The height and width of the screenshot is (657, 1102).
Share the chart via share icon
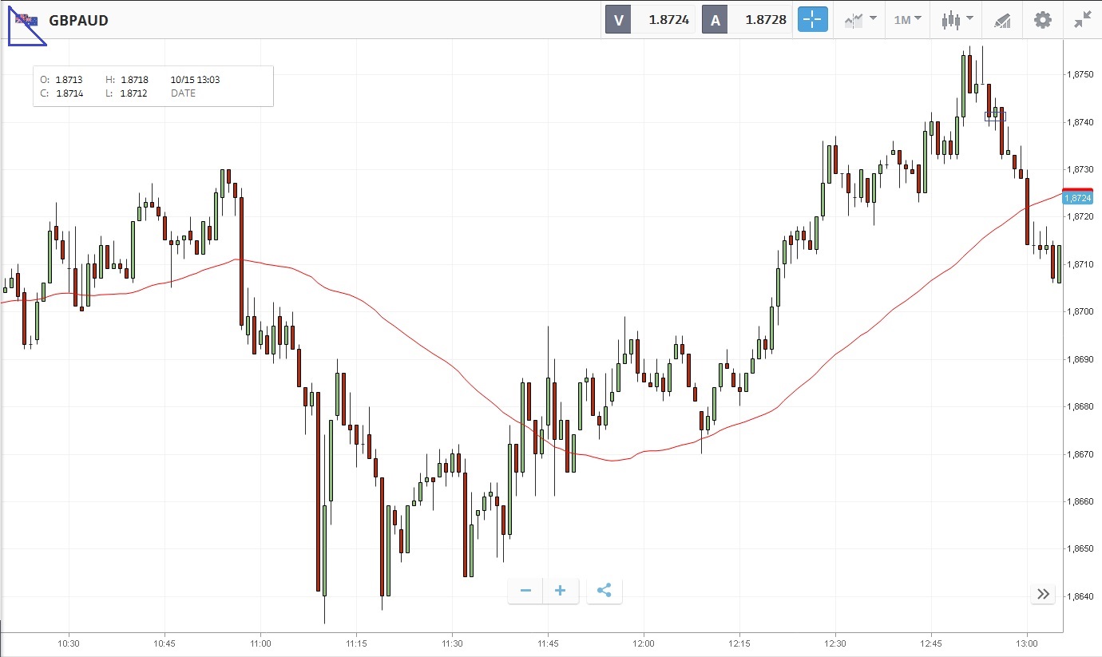coord(605,591)
